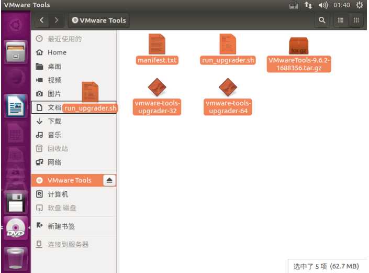The height and width of the screenshot is (273, 369).
Task: Open Trash (回收站) in sidebar
Action: pos(74,149)
